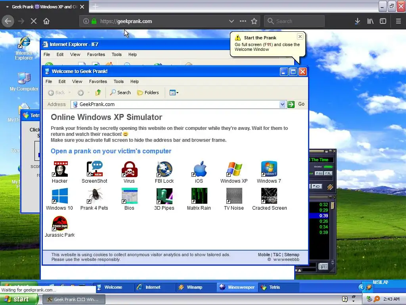406x305 pixels.
Task: Click the Folders toolbar button
Action: [148, 93]
